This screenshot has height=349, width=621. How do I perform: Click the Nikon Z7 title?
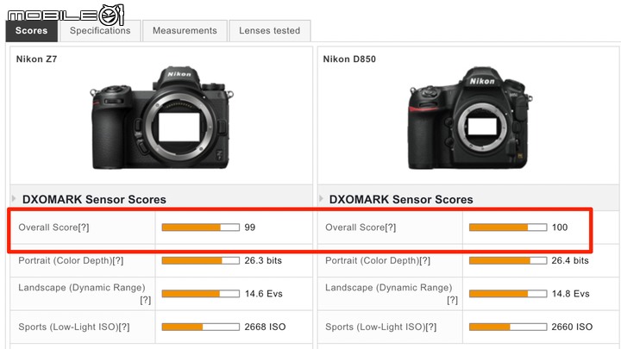click(36, 59)
